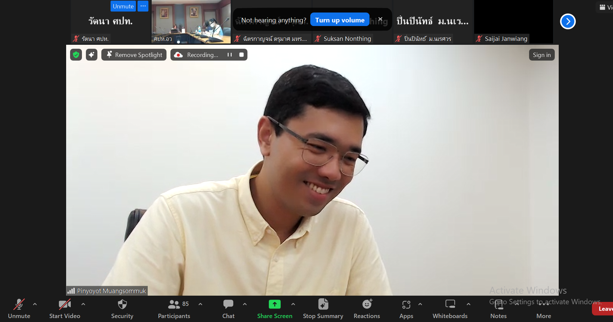Dismiss the Not hearing anything notification

[380, 19]
